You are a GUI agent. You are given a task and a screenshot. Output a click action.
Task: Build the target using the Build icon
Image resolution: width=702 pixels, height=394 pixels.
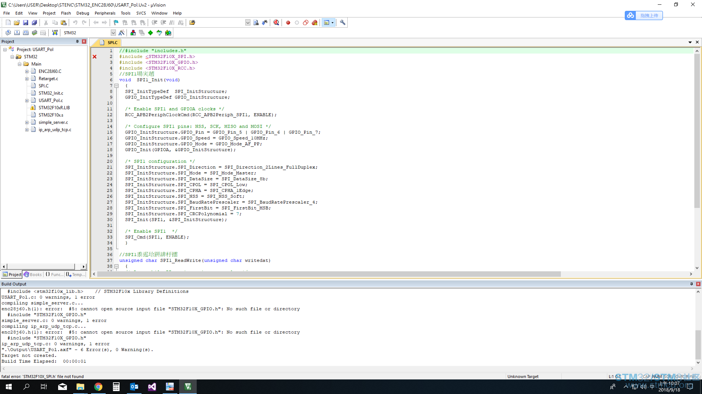click(17, 33)
